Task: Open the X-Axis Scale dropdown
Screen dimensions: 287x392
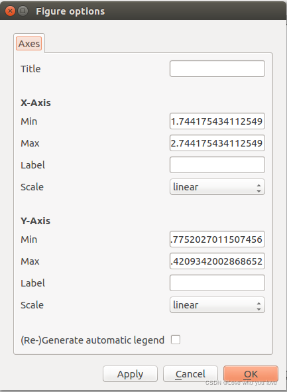Action: (217, 187)
